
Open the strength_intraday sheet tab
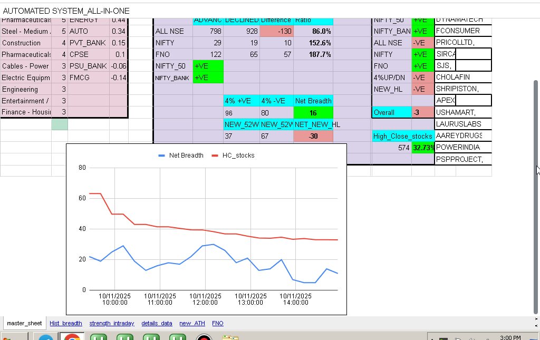click(x=112, y=323)
